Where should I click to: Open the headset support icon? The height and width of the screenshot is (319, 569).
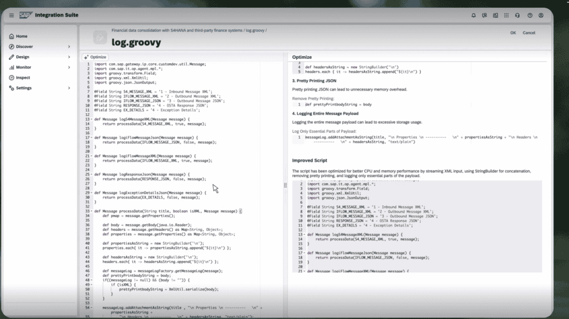pos(517,15)
